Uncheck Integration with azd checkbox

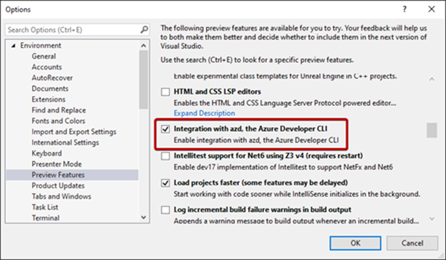(x=165, y=129)
